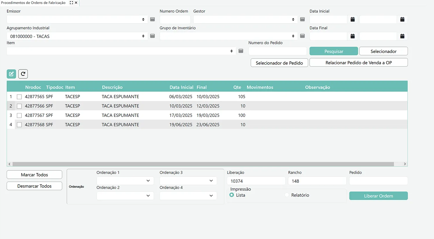Screen dimensions: 434x239
Task: Open first Data Final calendar icon
Action: tap(352, 36)
